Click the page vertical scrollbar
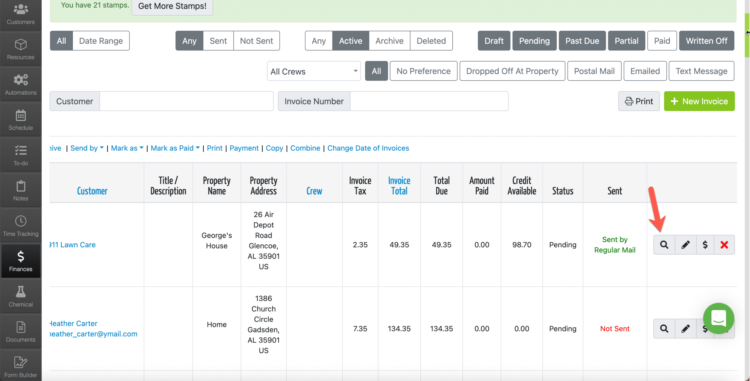This screenshot has height=381, width=750. click(x=747, y=35)
